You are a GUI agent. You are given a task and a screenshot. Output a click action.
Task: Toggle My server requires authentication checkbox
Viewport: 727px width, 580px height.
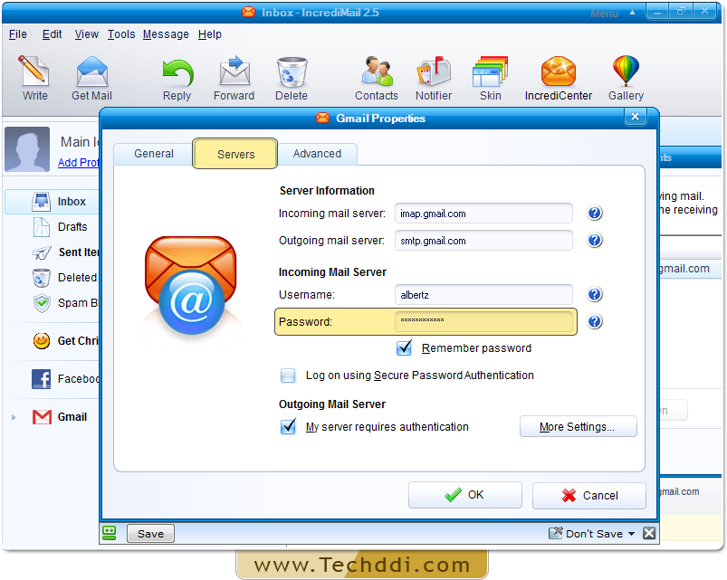coord(288,427)
